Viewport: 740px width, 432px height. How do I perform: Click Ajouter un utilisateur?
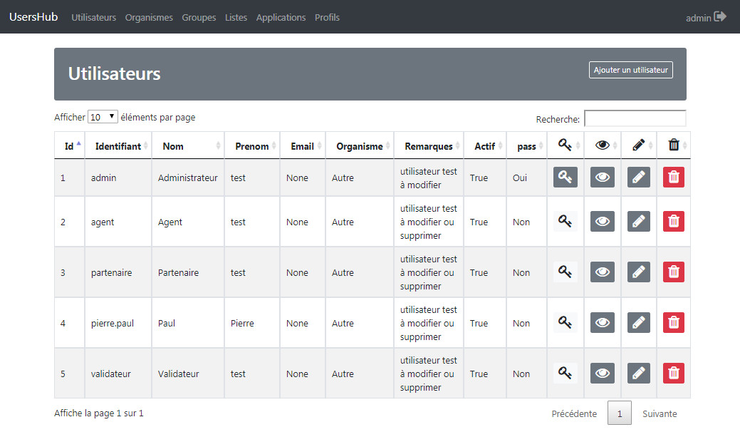point(630,70)
